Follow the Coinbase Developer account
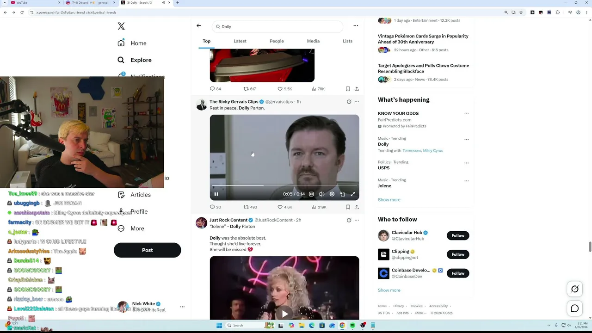The width and height of the screenshot is (592, 333). pyautogui.click(x=458, y=273)
